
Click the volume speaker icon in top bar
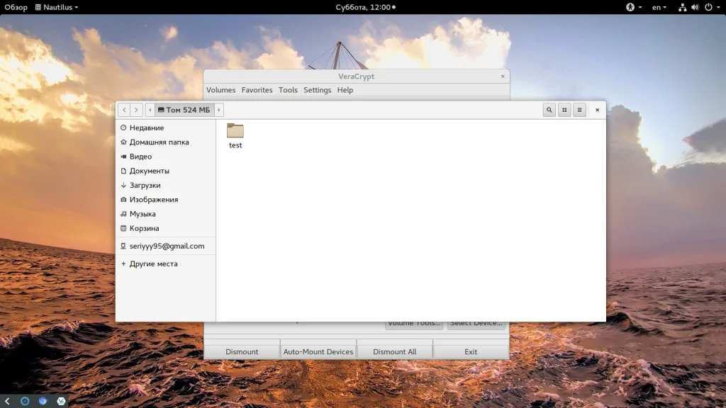[695, 7]
